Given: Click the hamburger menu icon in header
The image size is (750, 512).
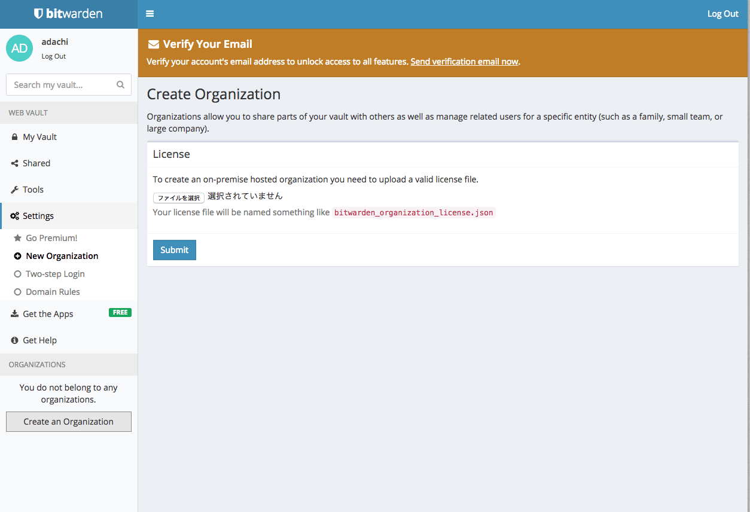Looking at the screenshot, I should point(150,14).
